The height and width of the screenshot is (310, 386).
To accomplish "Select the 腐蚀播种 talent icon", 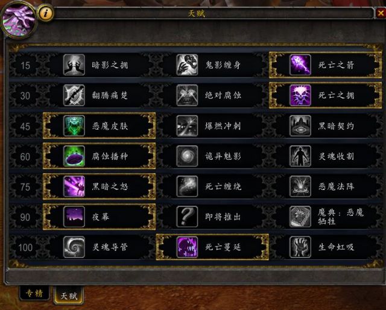I will click(74, 156).
